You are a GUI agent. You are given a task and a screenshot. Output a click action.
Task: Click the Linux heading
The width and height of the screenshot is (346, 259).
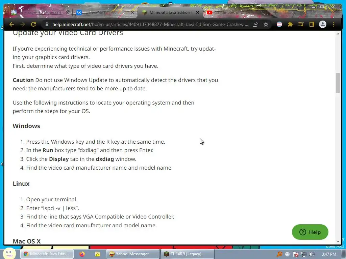21,184
